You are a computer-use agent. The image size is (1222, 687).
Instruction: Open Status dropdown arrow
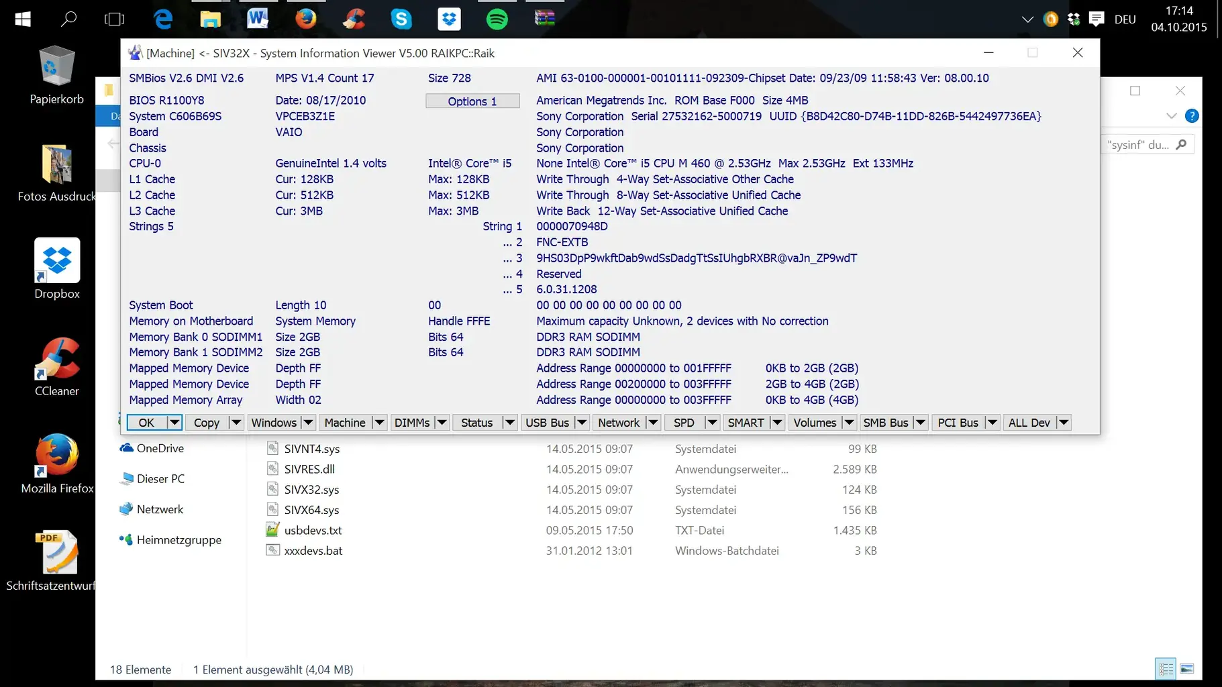tap(510, 423)
